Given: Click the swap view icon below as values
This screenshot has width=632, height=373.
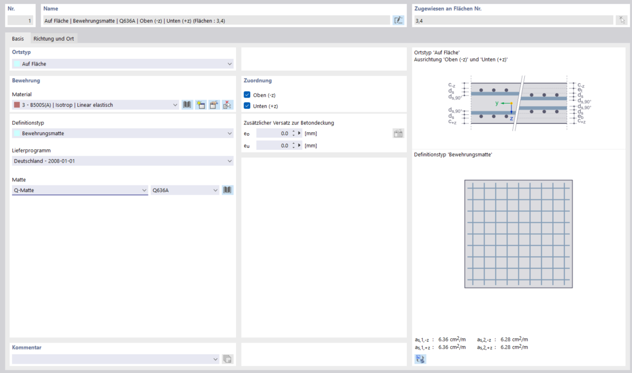Looking at the screenshot, I should point(420,359).
